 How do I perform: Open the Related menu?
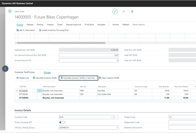point(126,24)
